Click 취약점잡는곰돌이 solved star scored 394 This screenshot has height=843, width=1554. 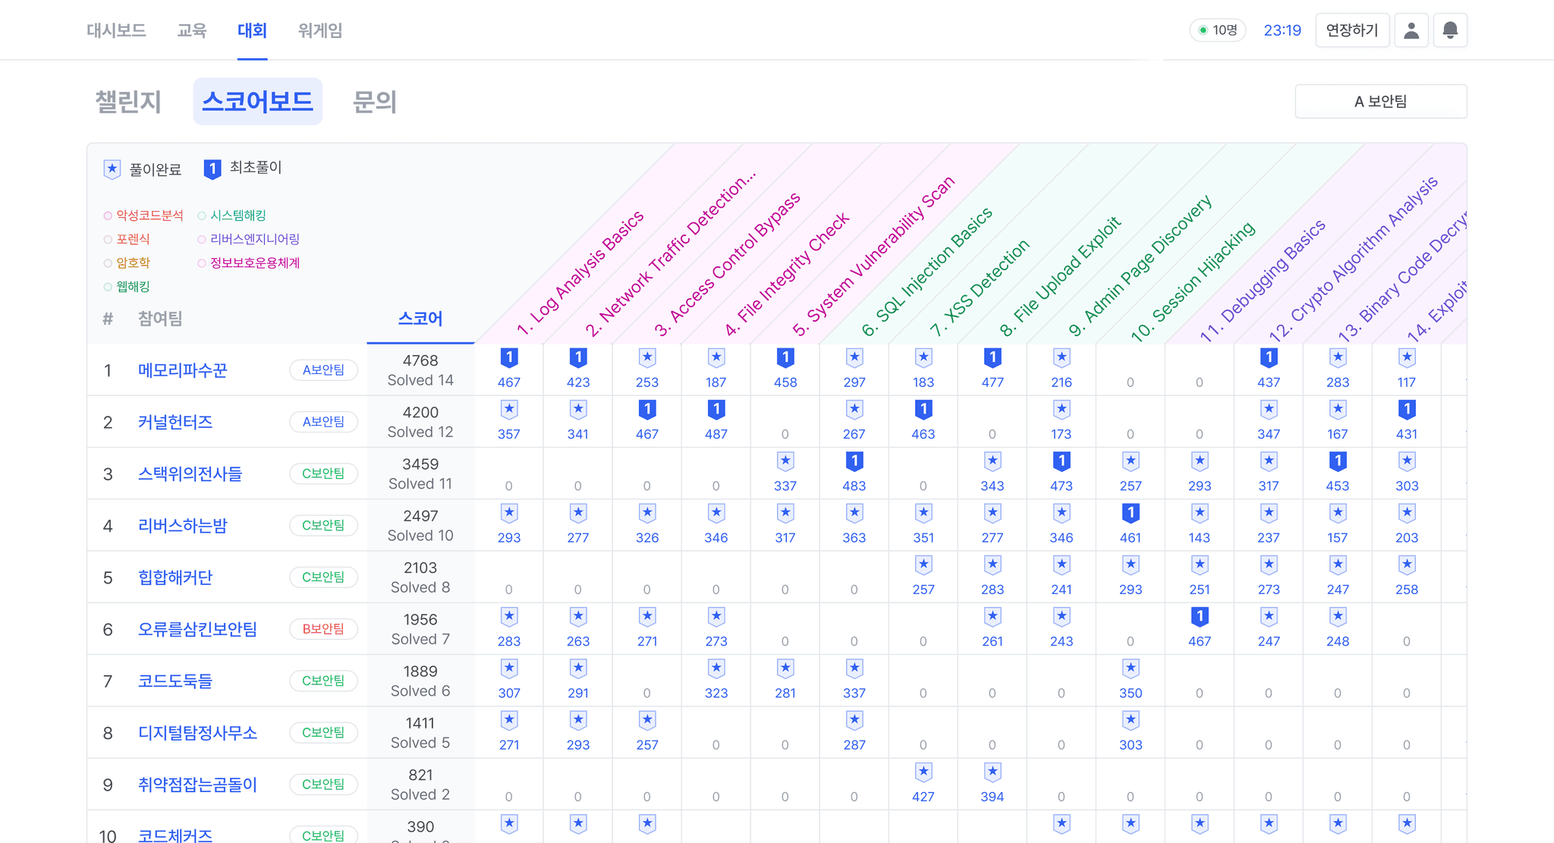(x=992, y=772)
